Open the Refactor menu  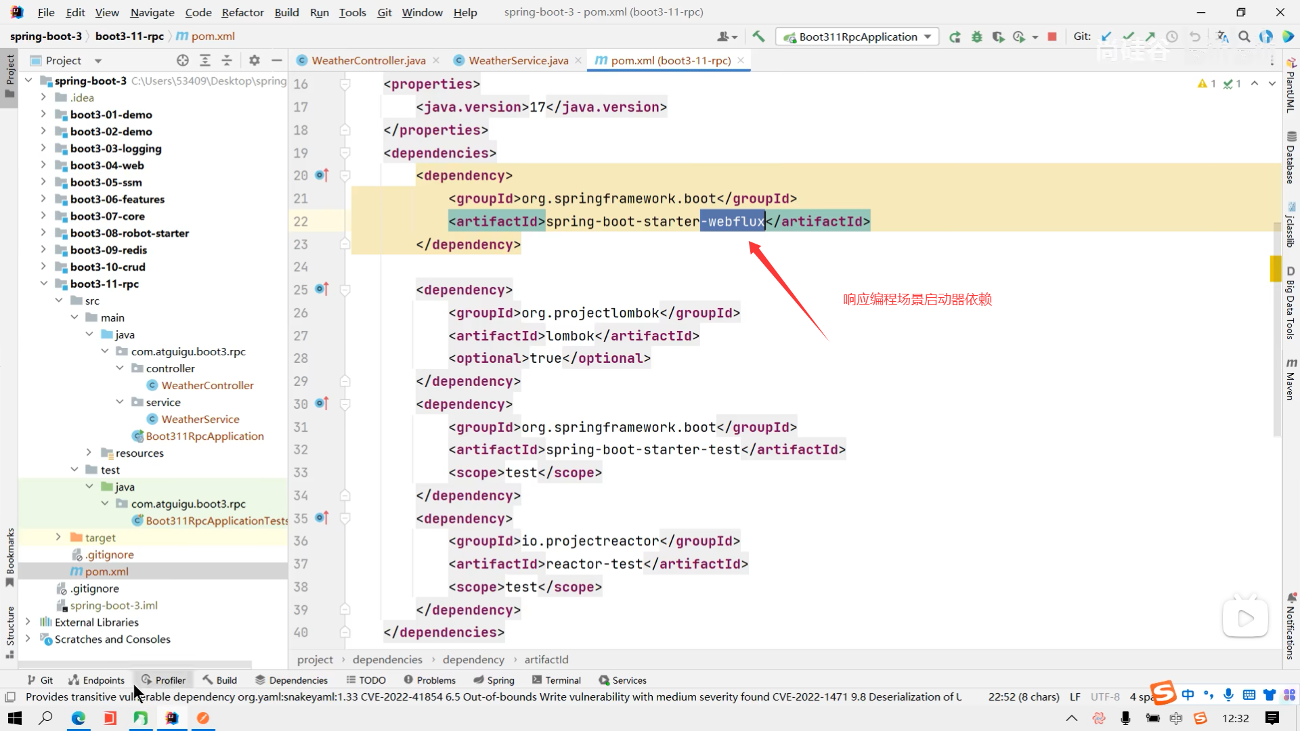242,12
